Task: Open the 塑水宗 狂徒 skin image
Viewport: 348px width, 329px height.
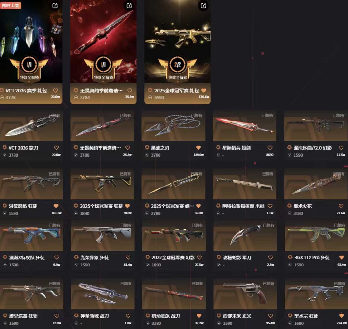Action: point(316,294)
